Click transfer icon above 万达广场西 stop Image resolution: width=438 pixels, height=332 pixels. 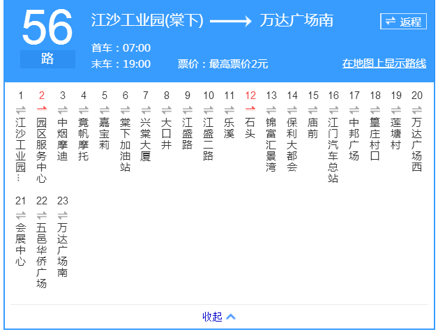point(417,110)
